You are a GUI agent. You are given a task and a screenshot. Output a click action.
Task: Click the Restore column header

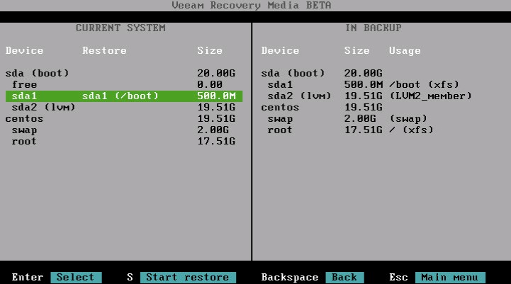104,51
